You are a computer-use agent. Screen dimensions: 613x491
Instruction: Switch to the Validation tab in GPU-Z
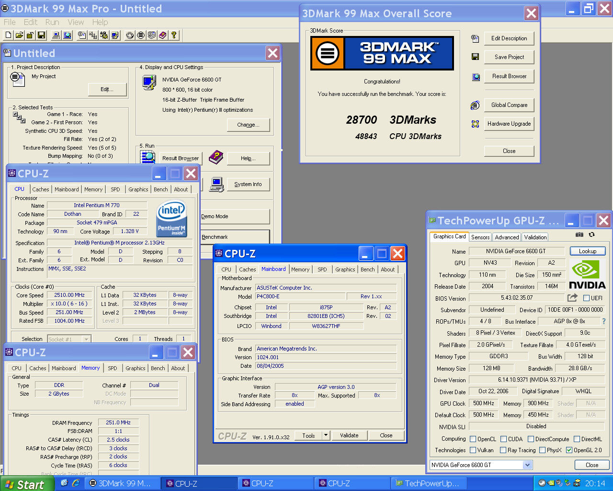pos(535,237)
